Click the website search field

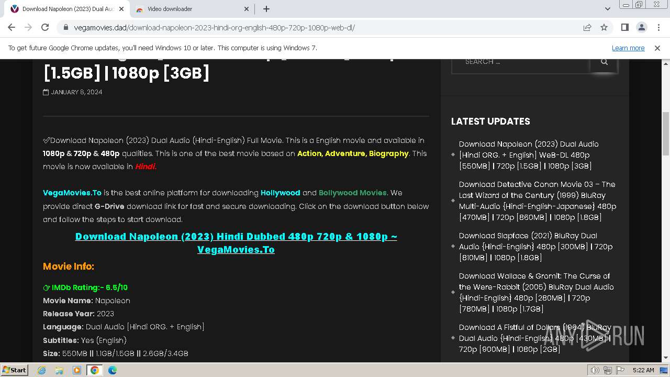(x=521, y=62)
